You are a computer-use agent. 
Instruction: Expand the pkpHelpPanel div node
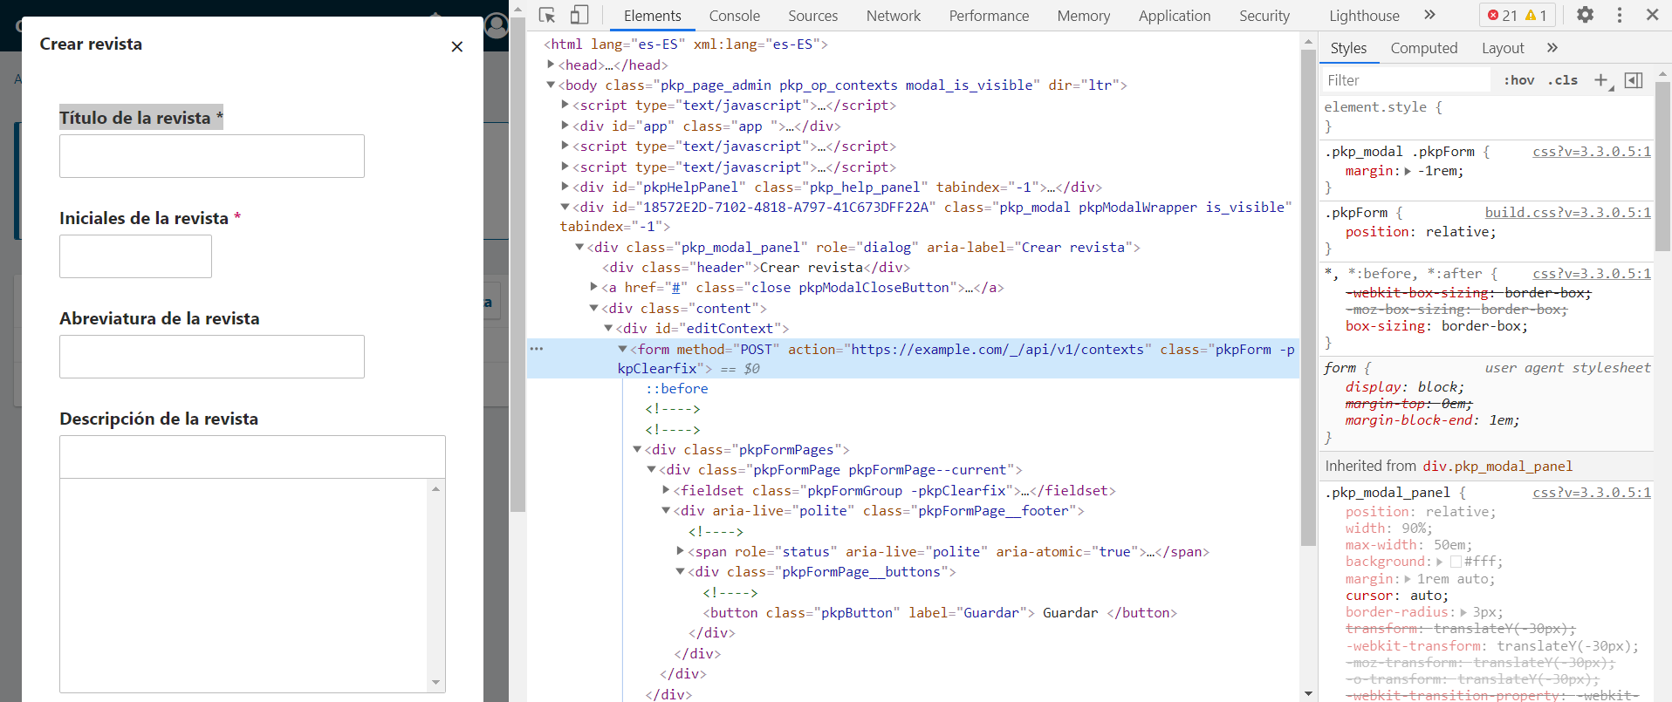coord(565,187)
